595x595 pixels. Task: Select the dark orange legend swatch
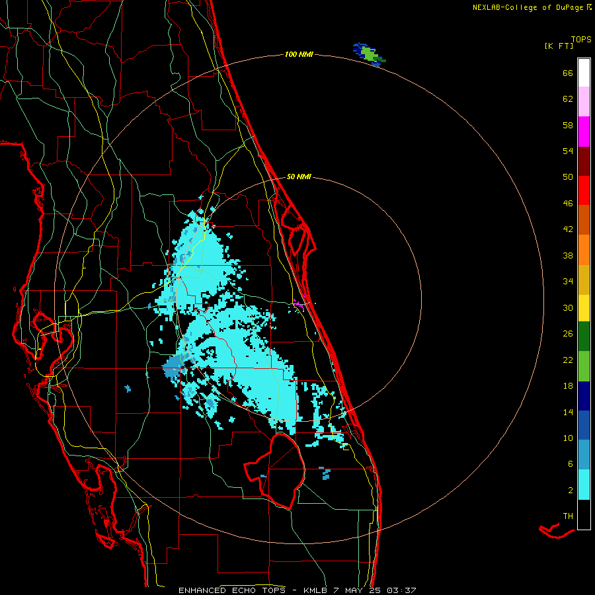pos(584,220)
